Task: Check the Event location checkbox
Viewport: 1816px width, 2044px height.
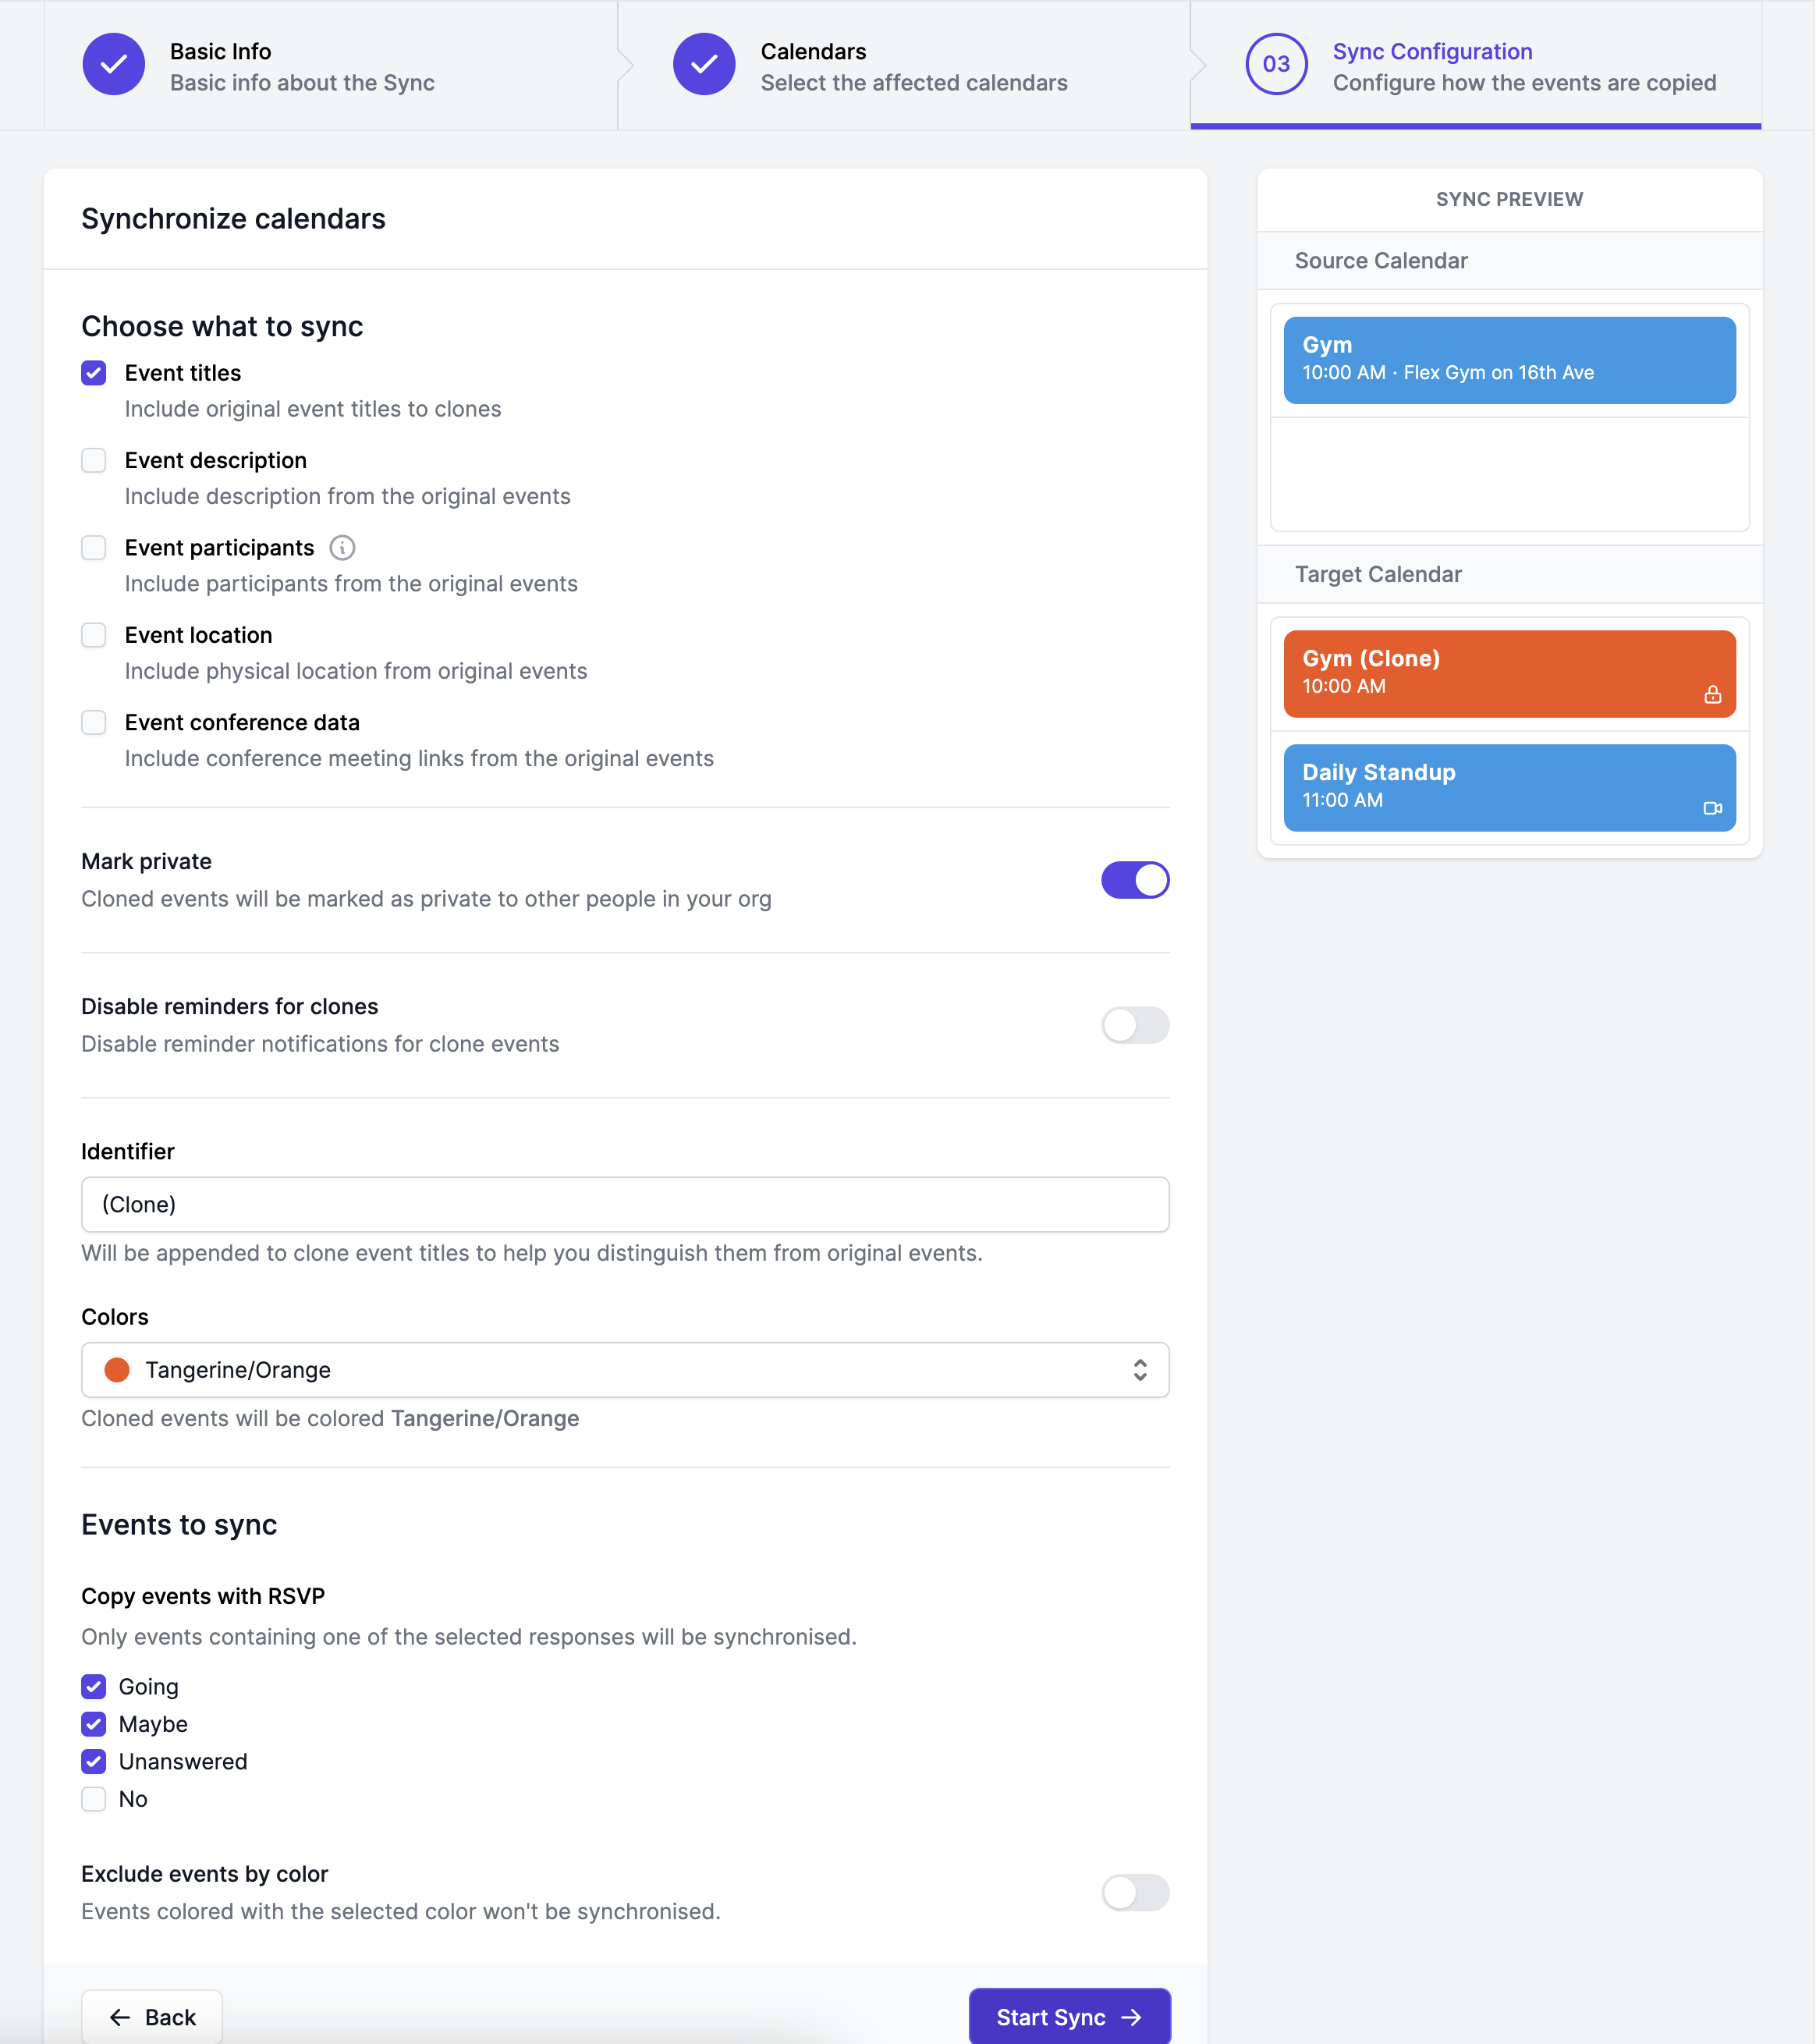Action: 94,635
